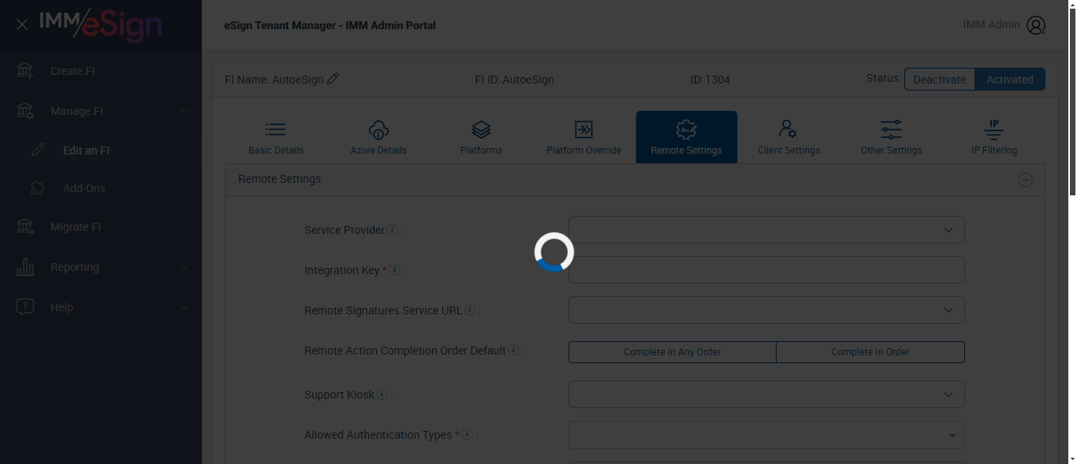This screenshot has width=1077, height=464.
Task: Expand the Reporting menu chevron
Action: [184, 267]
